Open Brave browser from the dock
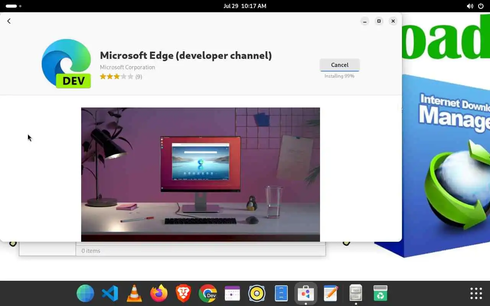This screenshot has width=490, height=306. pyautogui.click(x=183, y=293)
